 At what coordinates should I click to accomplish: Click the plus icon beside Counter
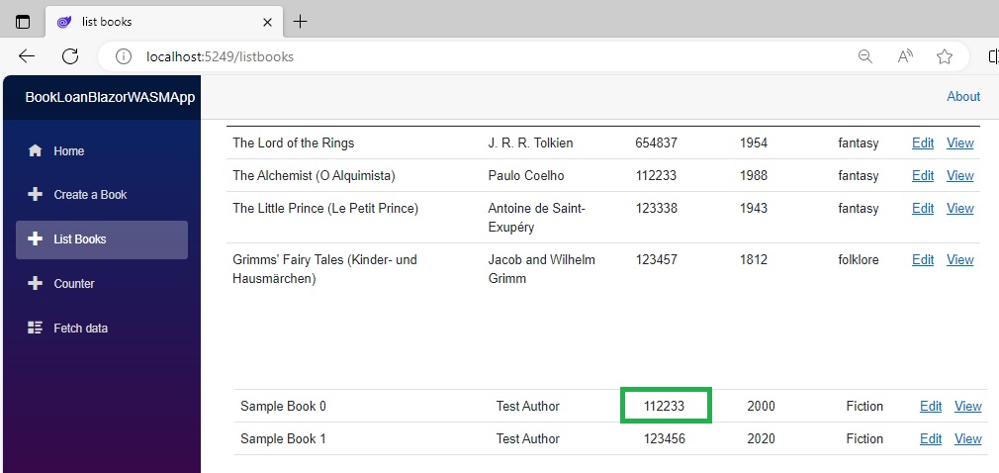click(x=35, y=284)
